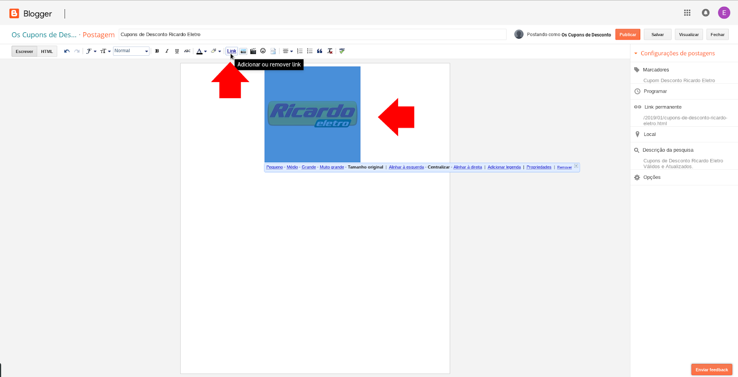Click the post title input field
The image size is (738, 377).
(x=313, y=35)
